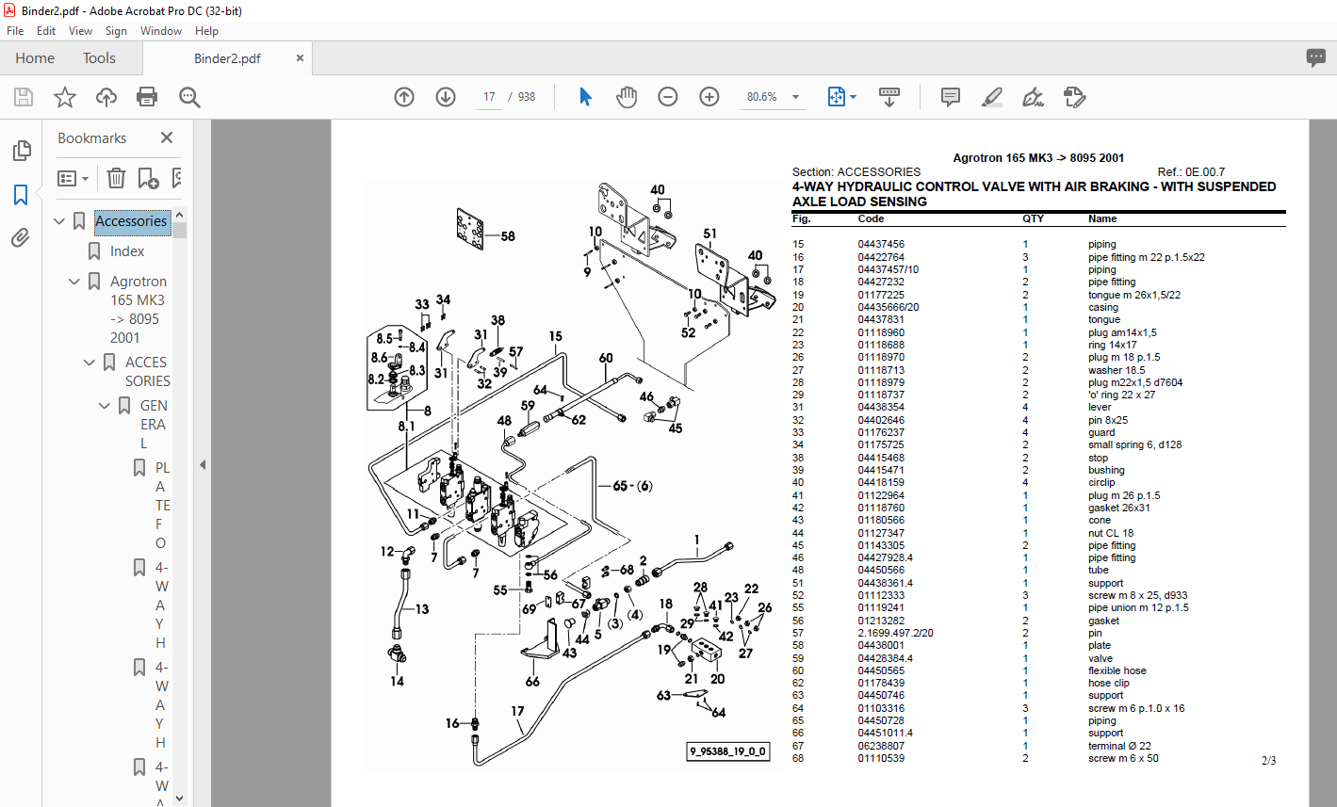Click the 80.6% zoom value field
Viewport: 1337px width, 807px height.
click(761, 97)
